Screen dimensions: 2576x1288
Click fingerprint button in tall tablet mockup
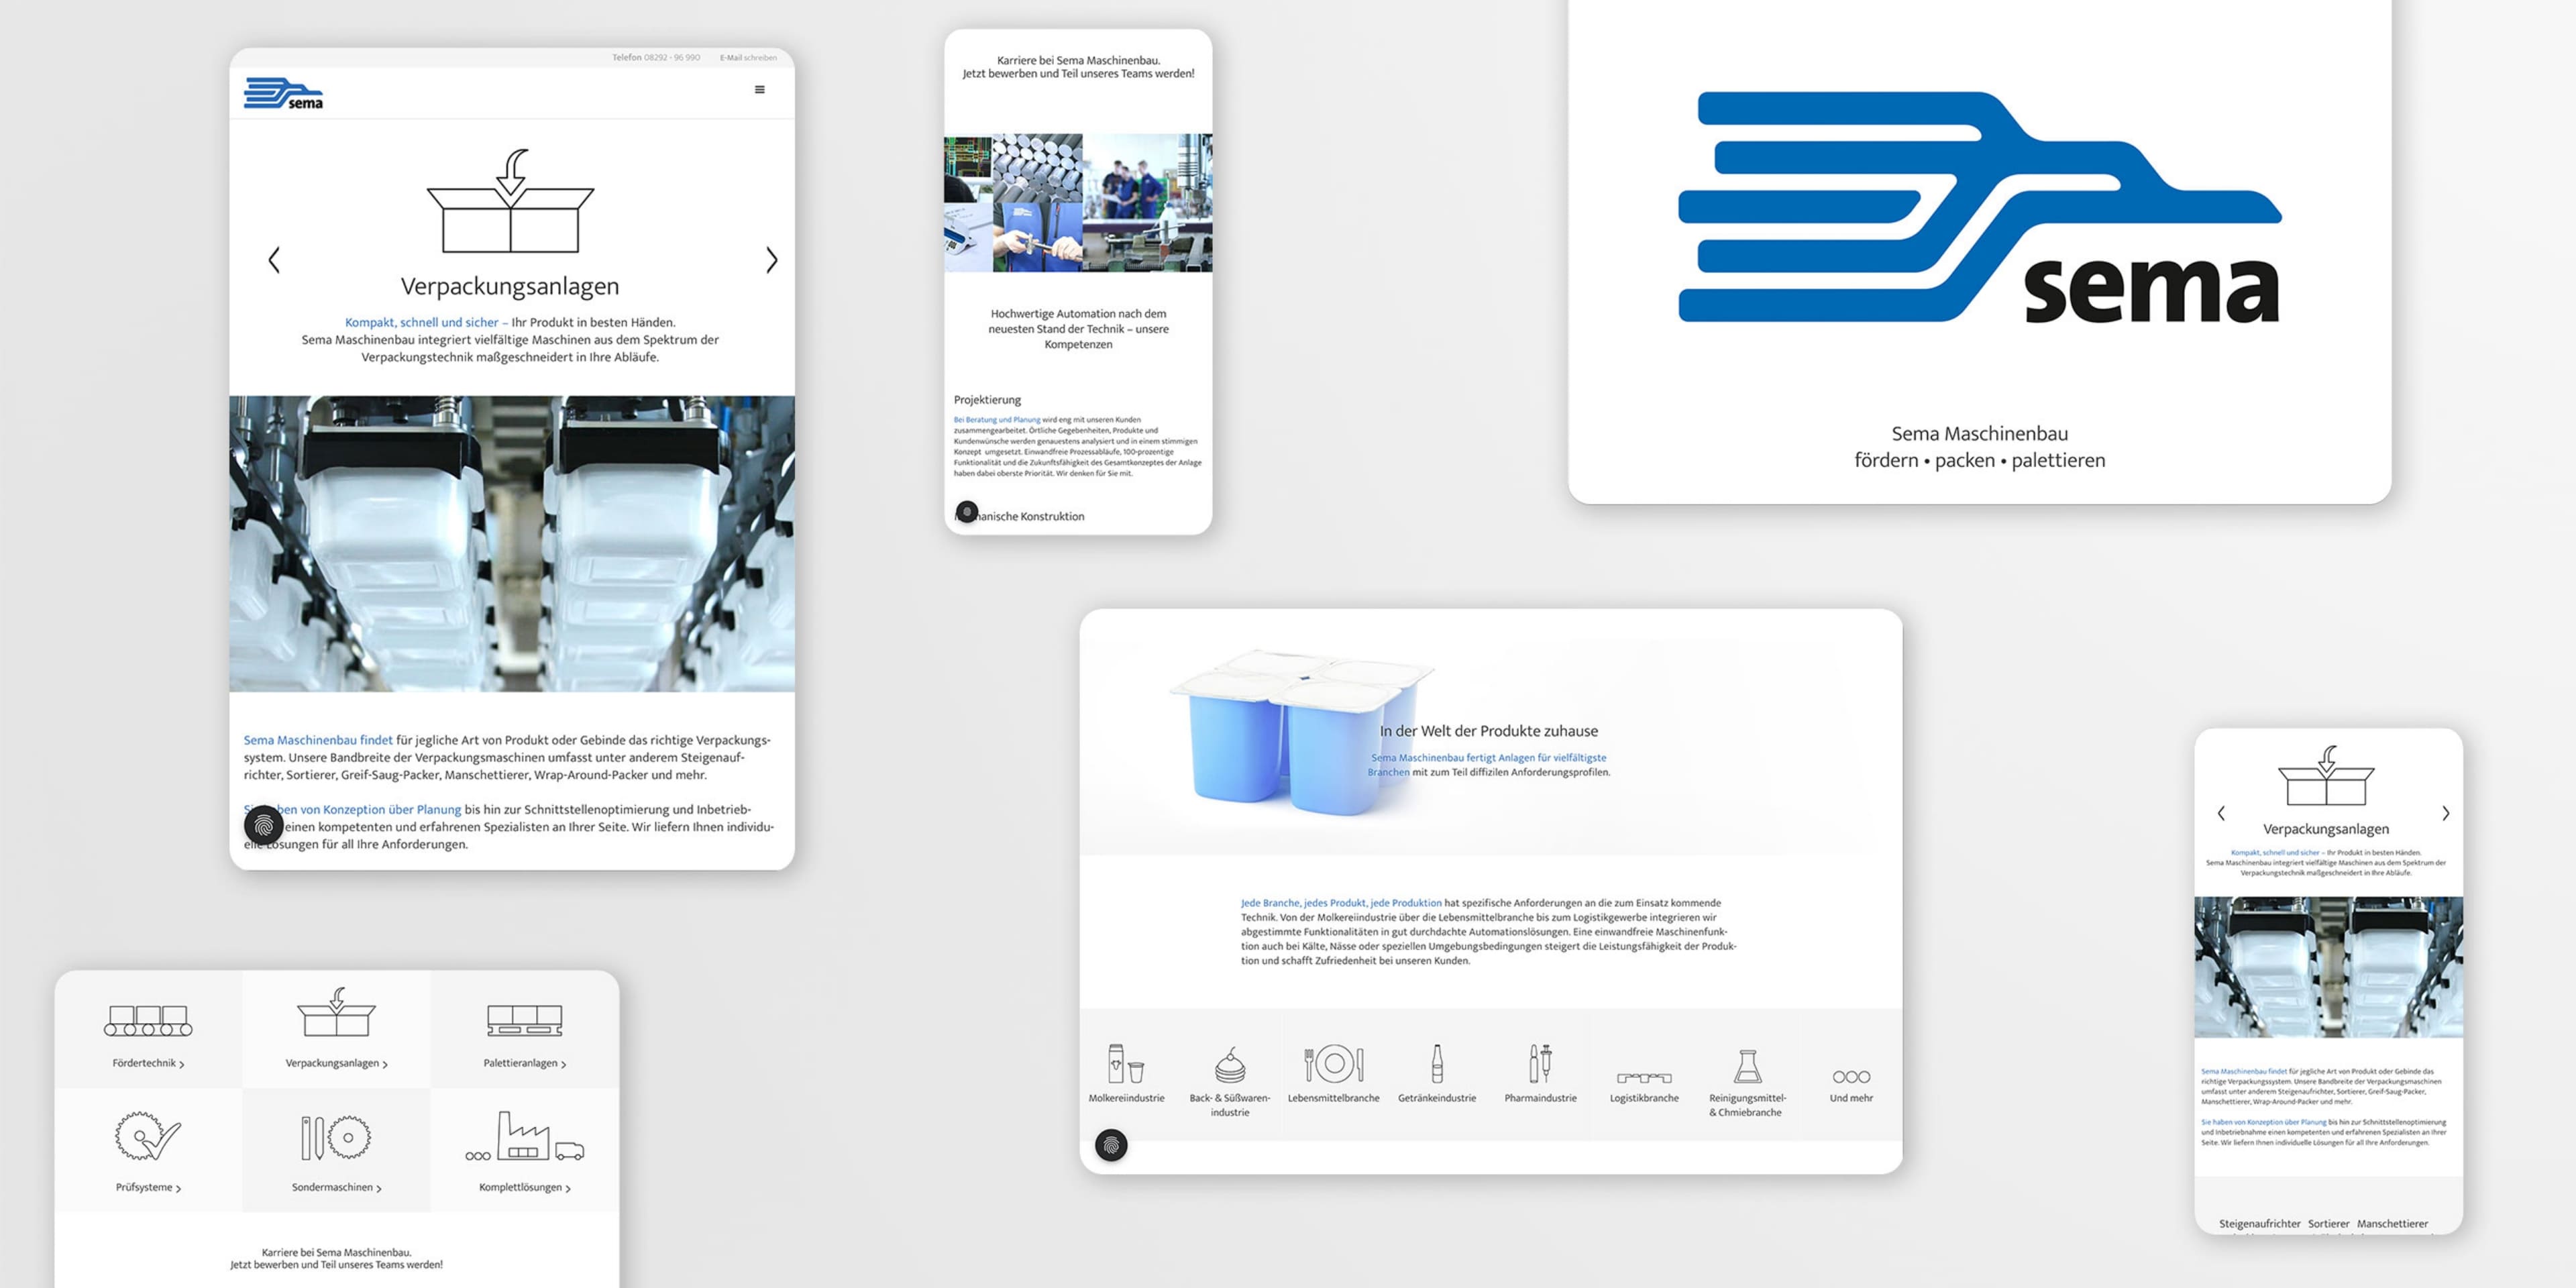(x=264, y=826)
